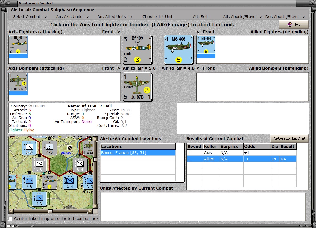Click the Air-to-air = 4,0 Allied label
Screen dimensions: 316x228
(178, 68)
